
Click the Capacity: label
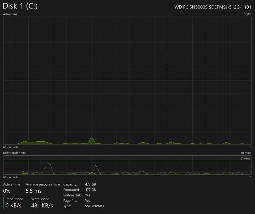tap(70, 184)
